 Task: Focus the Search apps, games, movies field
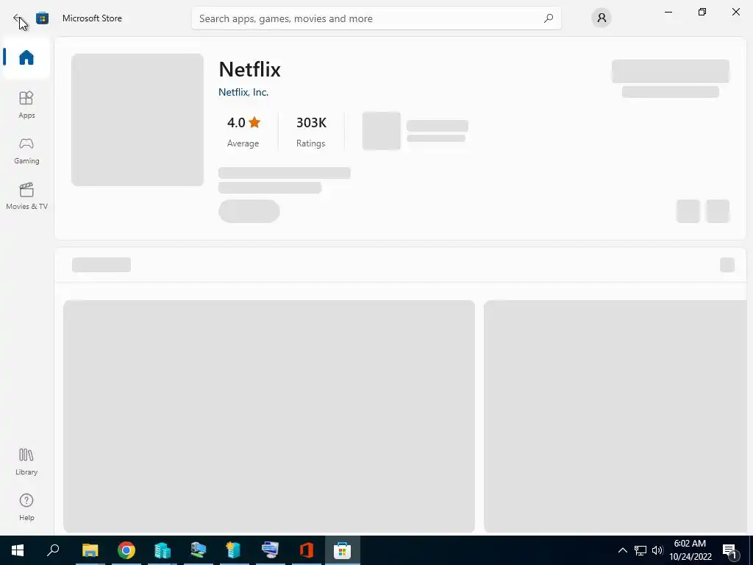pos(376,18)
